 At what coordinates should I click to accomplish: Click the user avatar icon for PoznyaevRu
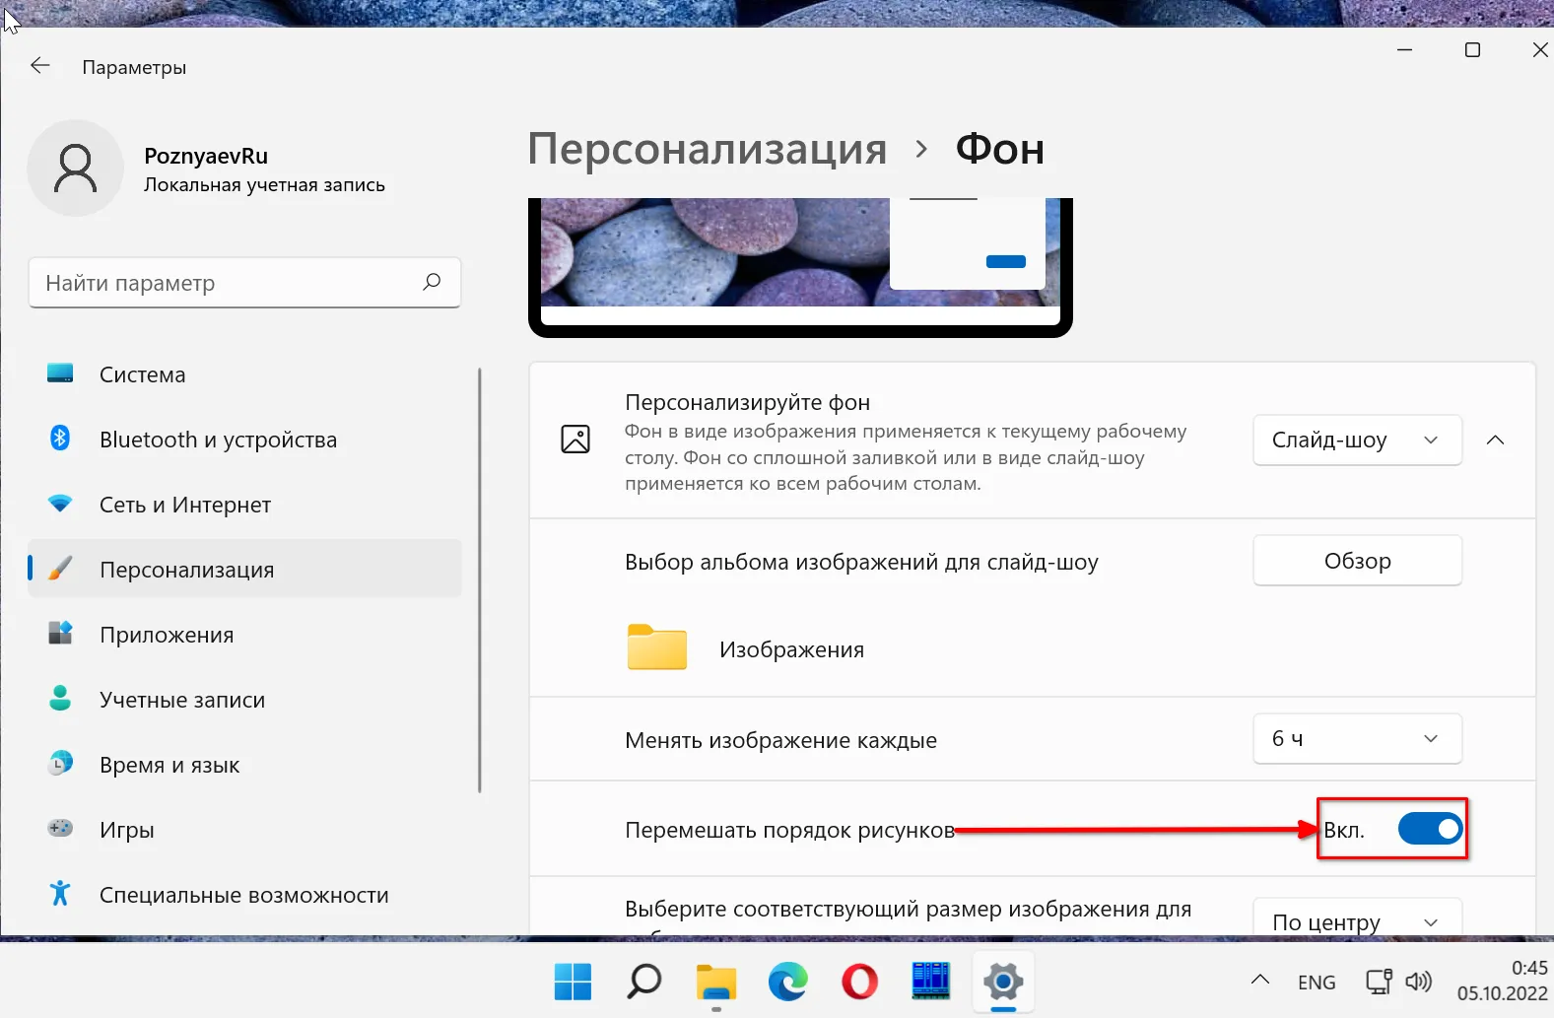[75, 168]
